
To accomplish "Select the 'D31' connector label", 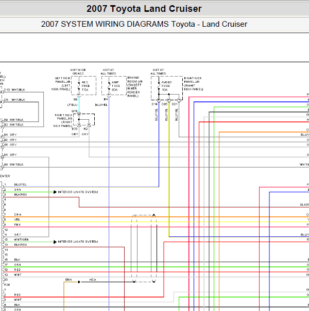I will click(174, 104).
